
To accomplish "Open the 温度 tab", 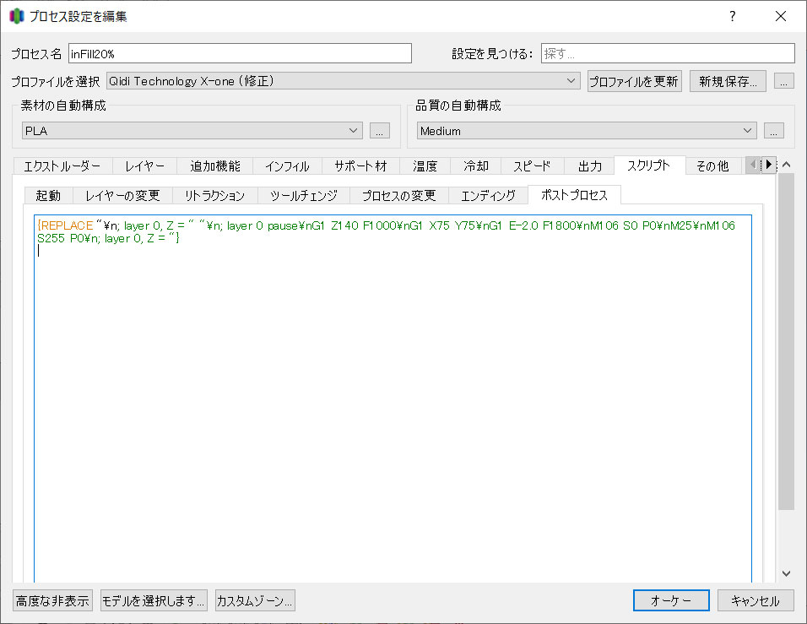I will tap(425, 166).
